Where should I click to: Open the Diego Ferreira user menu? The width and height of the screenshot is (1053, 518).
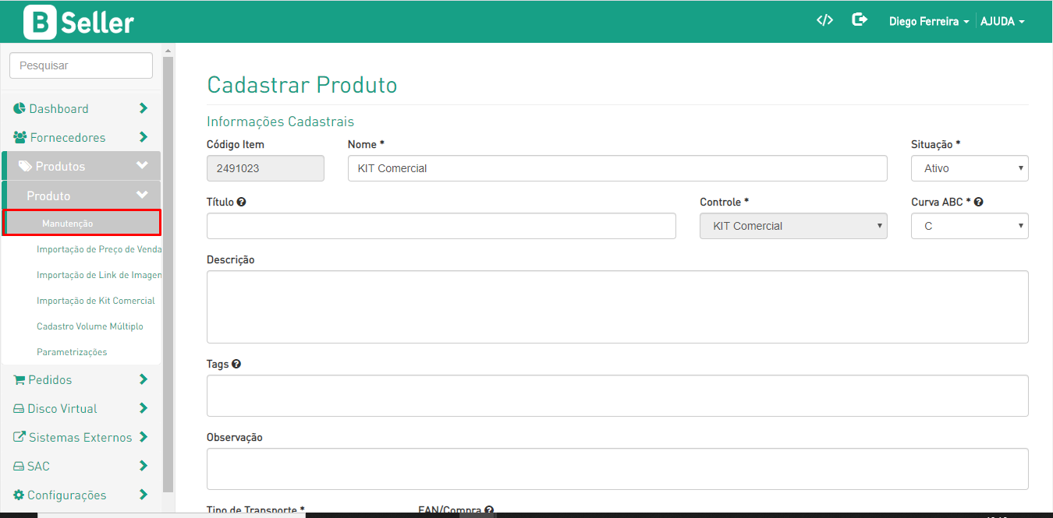928,22
